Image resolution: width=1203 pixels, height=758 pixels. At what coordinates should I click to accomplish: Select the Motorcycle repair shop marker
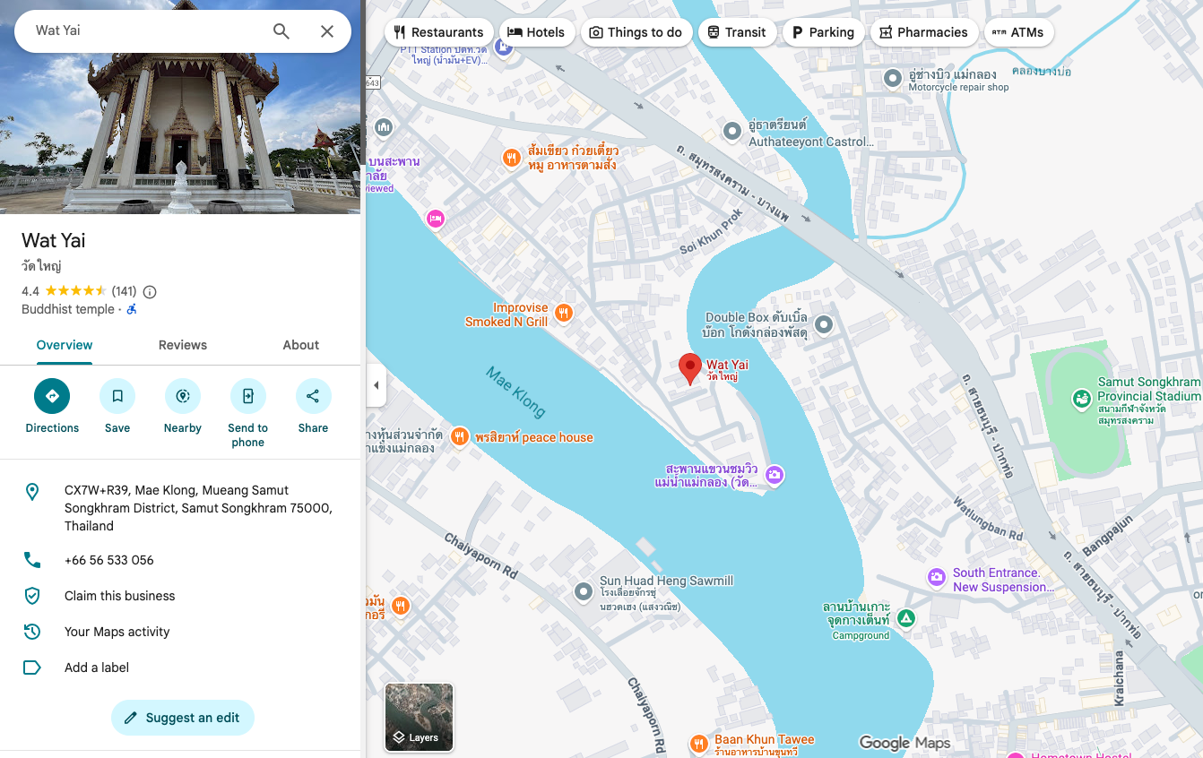click(x=893, y=79)
